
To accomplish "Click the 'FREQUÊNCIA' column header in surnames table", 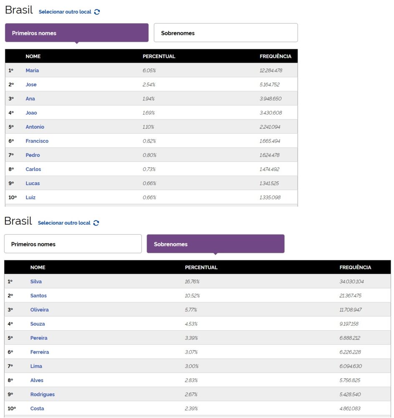I will [x=355, y=268].
